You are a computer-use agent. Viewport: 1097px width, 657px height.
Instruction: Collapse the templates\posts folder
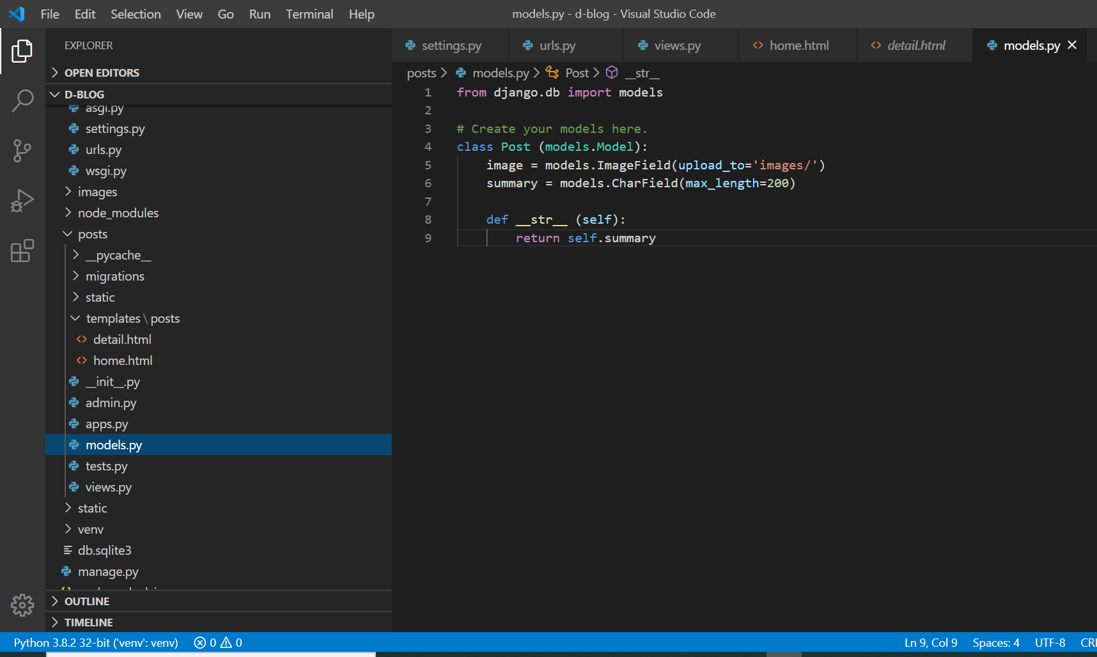(75, 318)
